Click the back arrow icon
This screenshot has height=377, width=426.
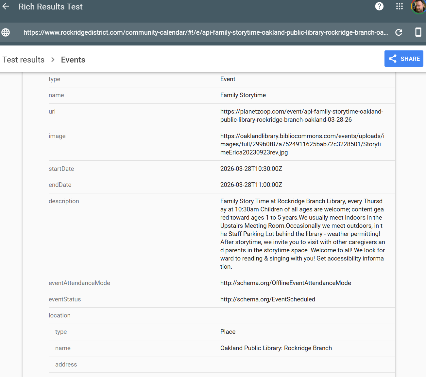[6, 6]
